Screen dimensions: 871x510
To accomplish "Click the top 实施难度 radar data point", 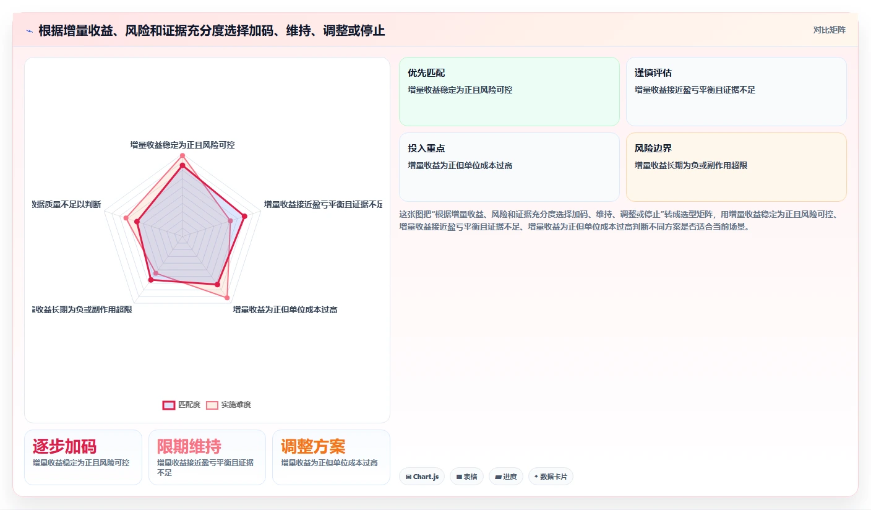I will click(182, 156).
